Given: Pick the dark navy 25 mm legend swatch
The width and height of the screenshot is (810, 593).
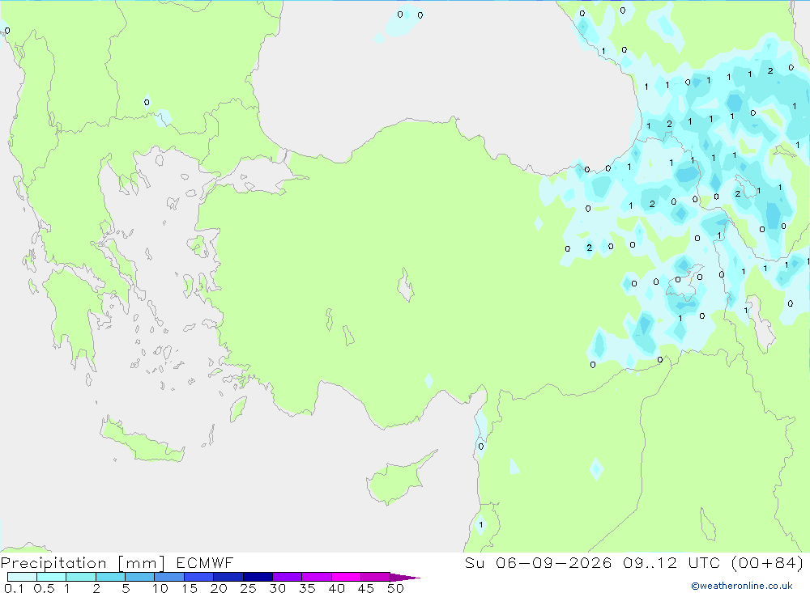Looking at the screenshot, I should (x=258, y=577).
